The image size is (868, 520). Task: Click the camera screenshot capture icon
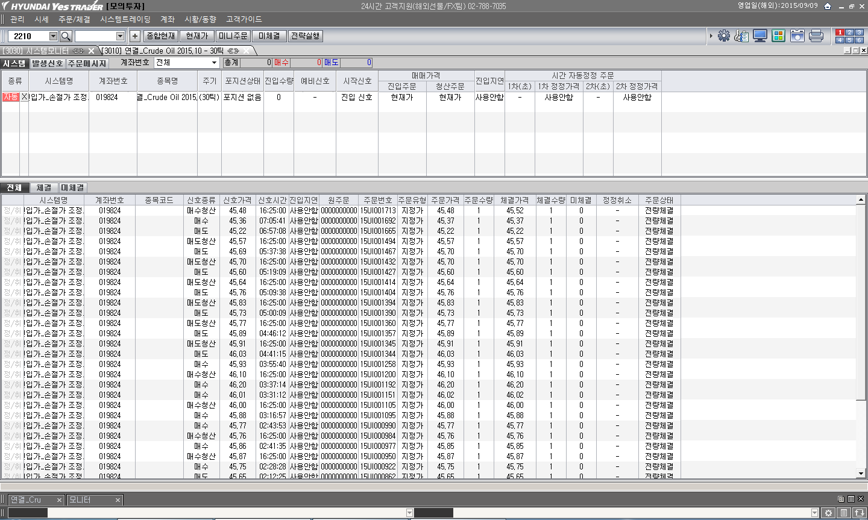tap(797, 36)
